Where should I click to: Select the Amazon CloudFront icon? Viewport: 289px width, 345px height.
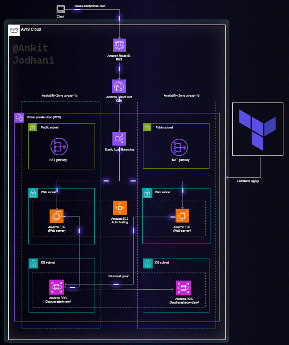(x=119, y=87)
